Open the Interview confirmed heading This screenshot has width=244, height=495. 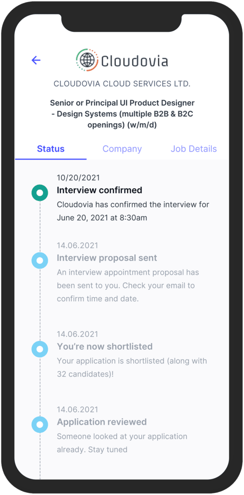coord(99,190)
